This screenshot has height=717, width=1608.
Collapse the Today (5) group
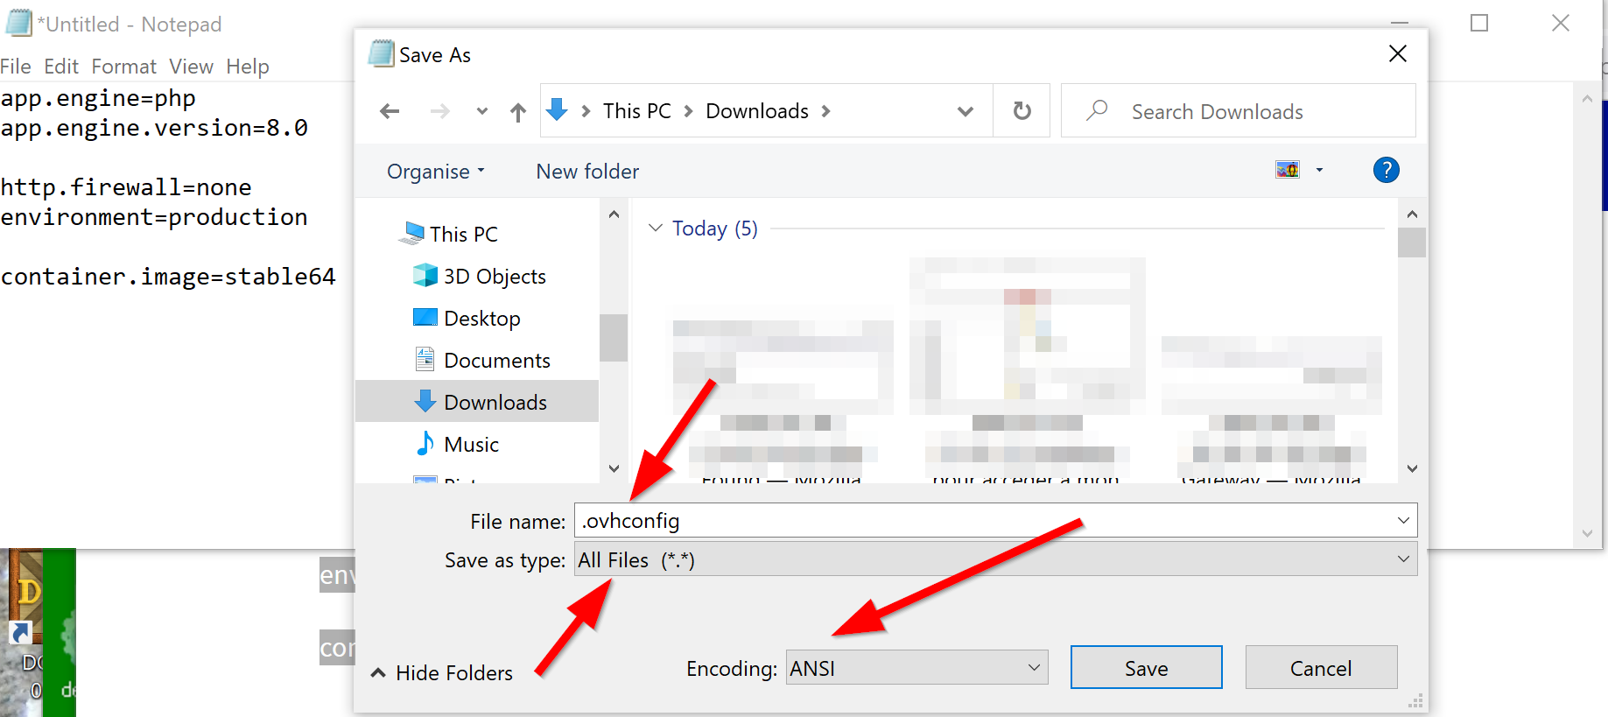click(656, 228)
